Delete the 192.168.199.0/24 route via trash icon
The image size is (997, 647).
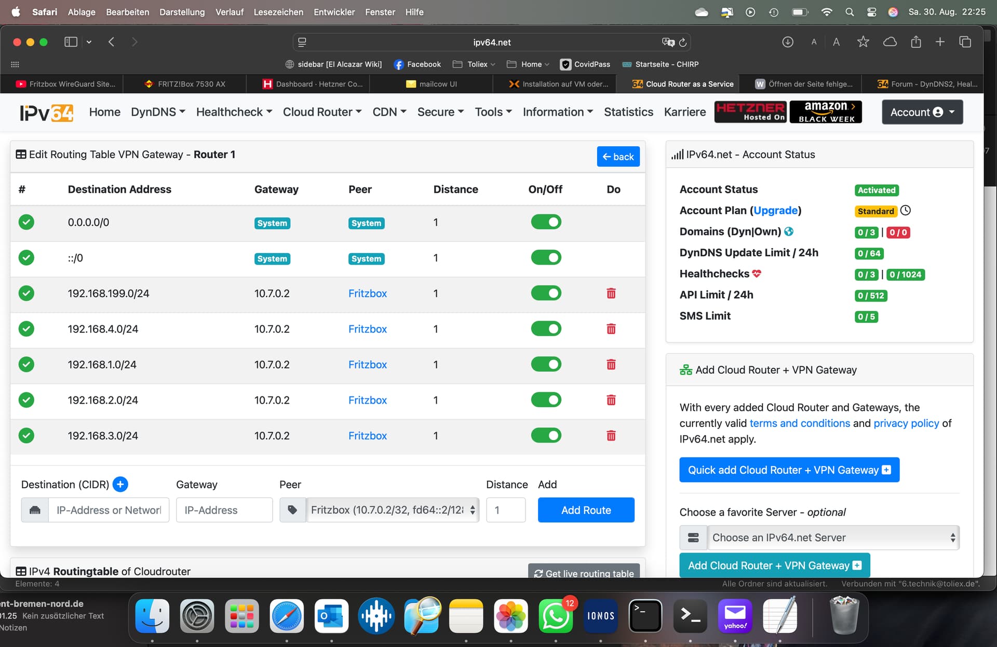click(611, 294)
